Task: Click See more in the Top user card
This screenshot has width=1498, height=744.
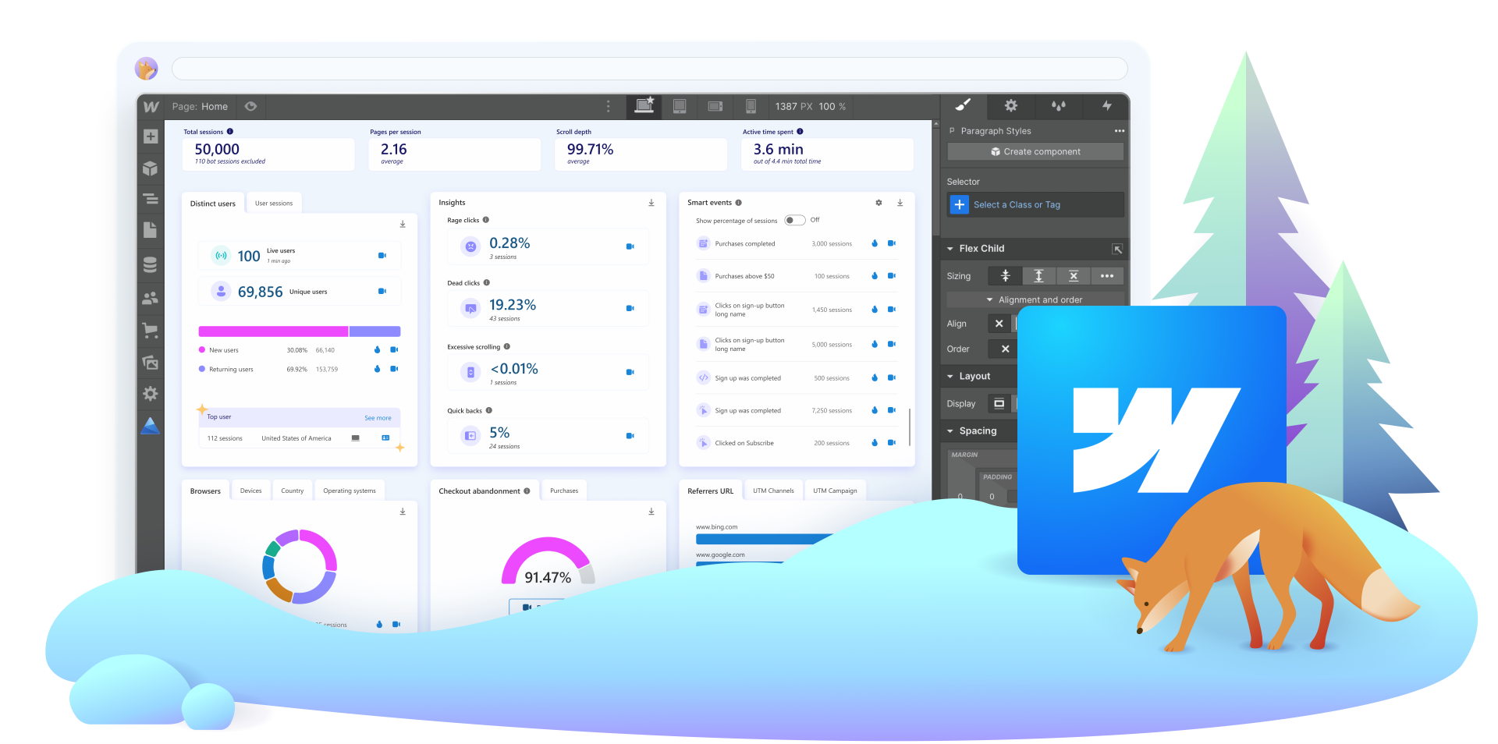Action: coord(378,417)
